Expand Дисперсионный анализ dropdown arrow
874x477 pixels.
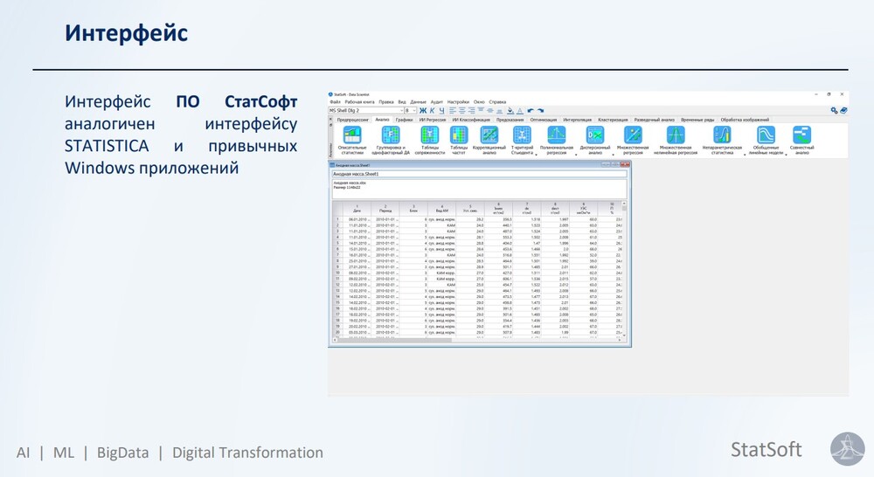[613, 155]
